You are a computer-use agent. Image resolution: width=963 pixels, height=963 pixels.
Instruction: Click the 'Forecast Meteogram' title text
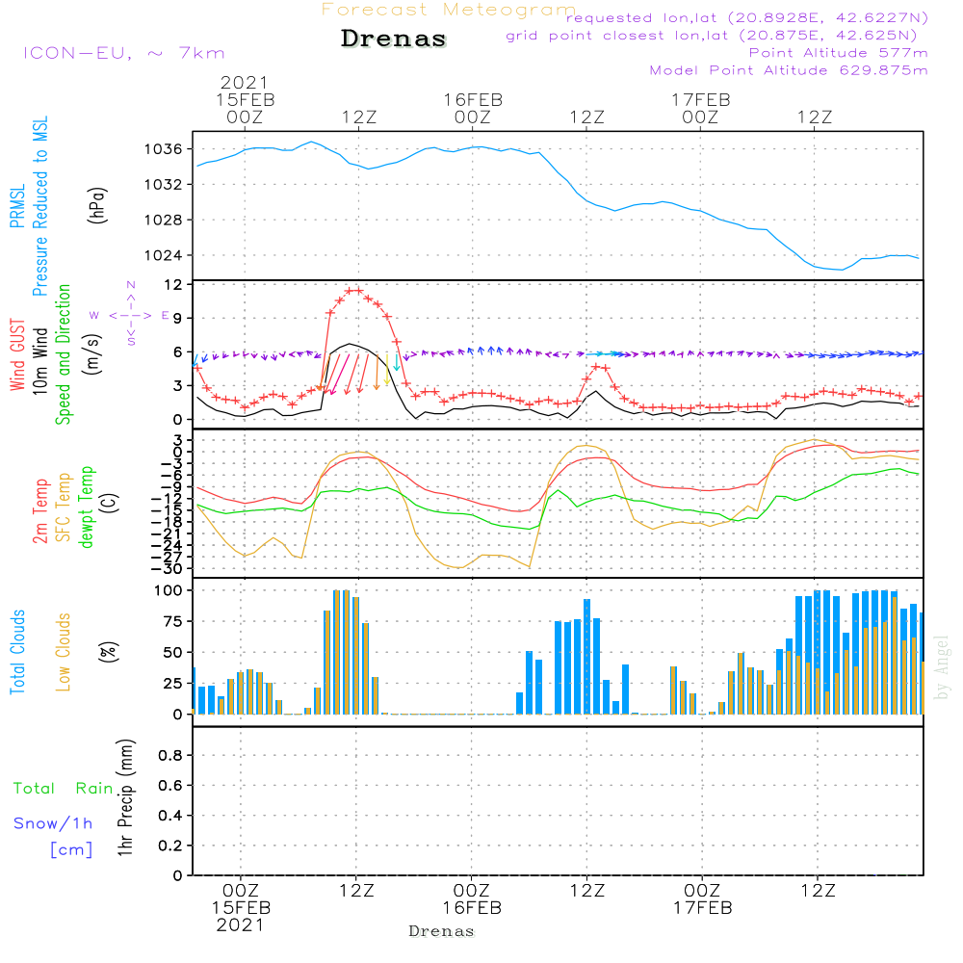click(x=448, y=10)
